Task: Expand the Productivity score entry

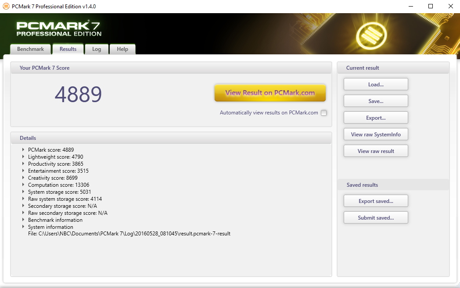Action: click(x=23, y=164)
